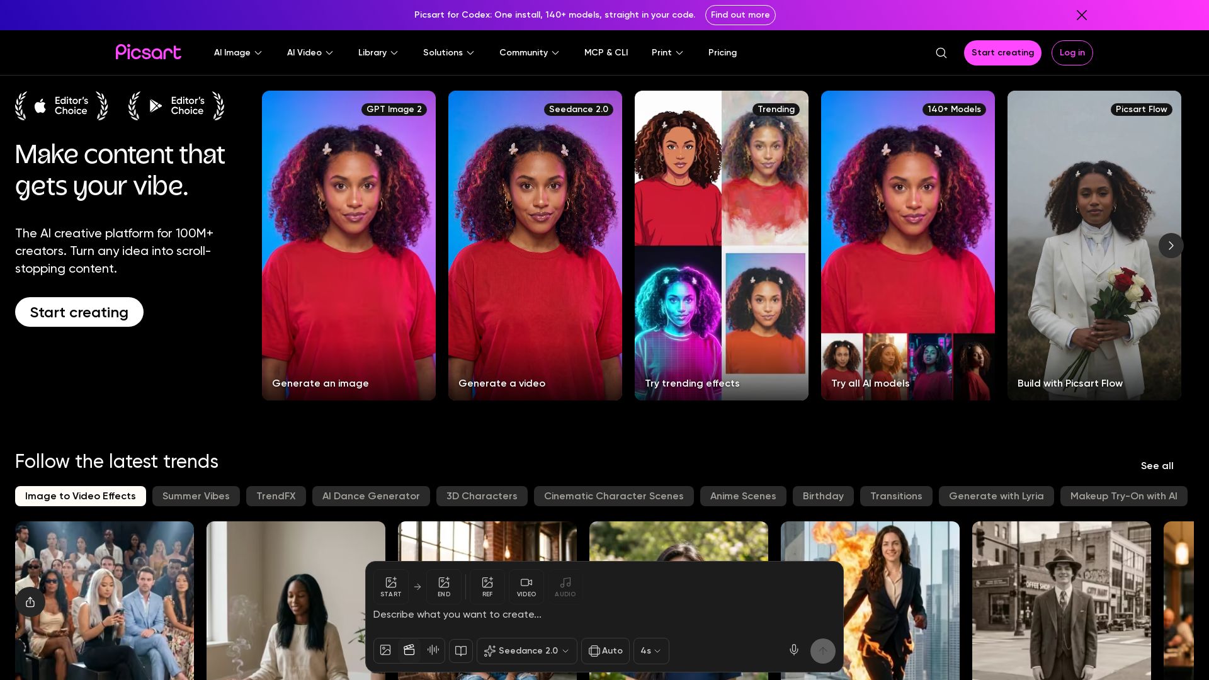Open the Auto aspect ratio selector

(x=605, y=651)
